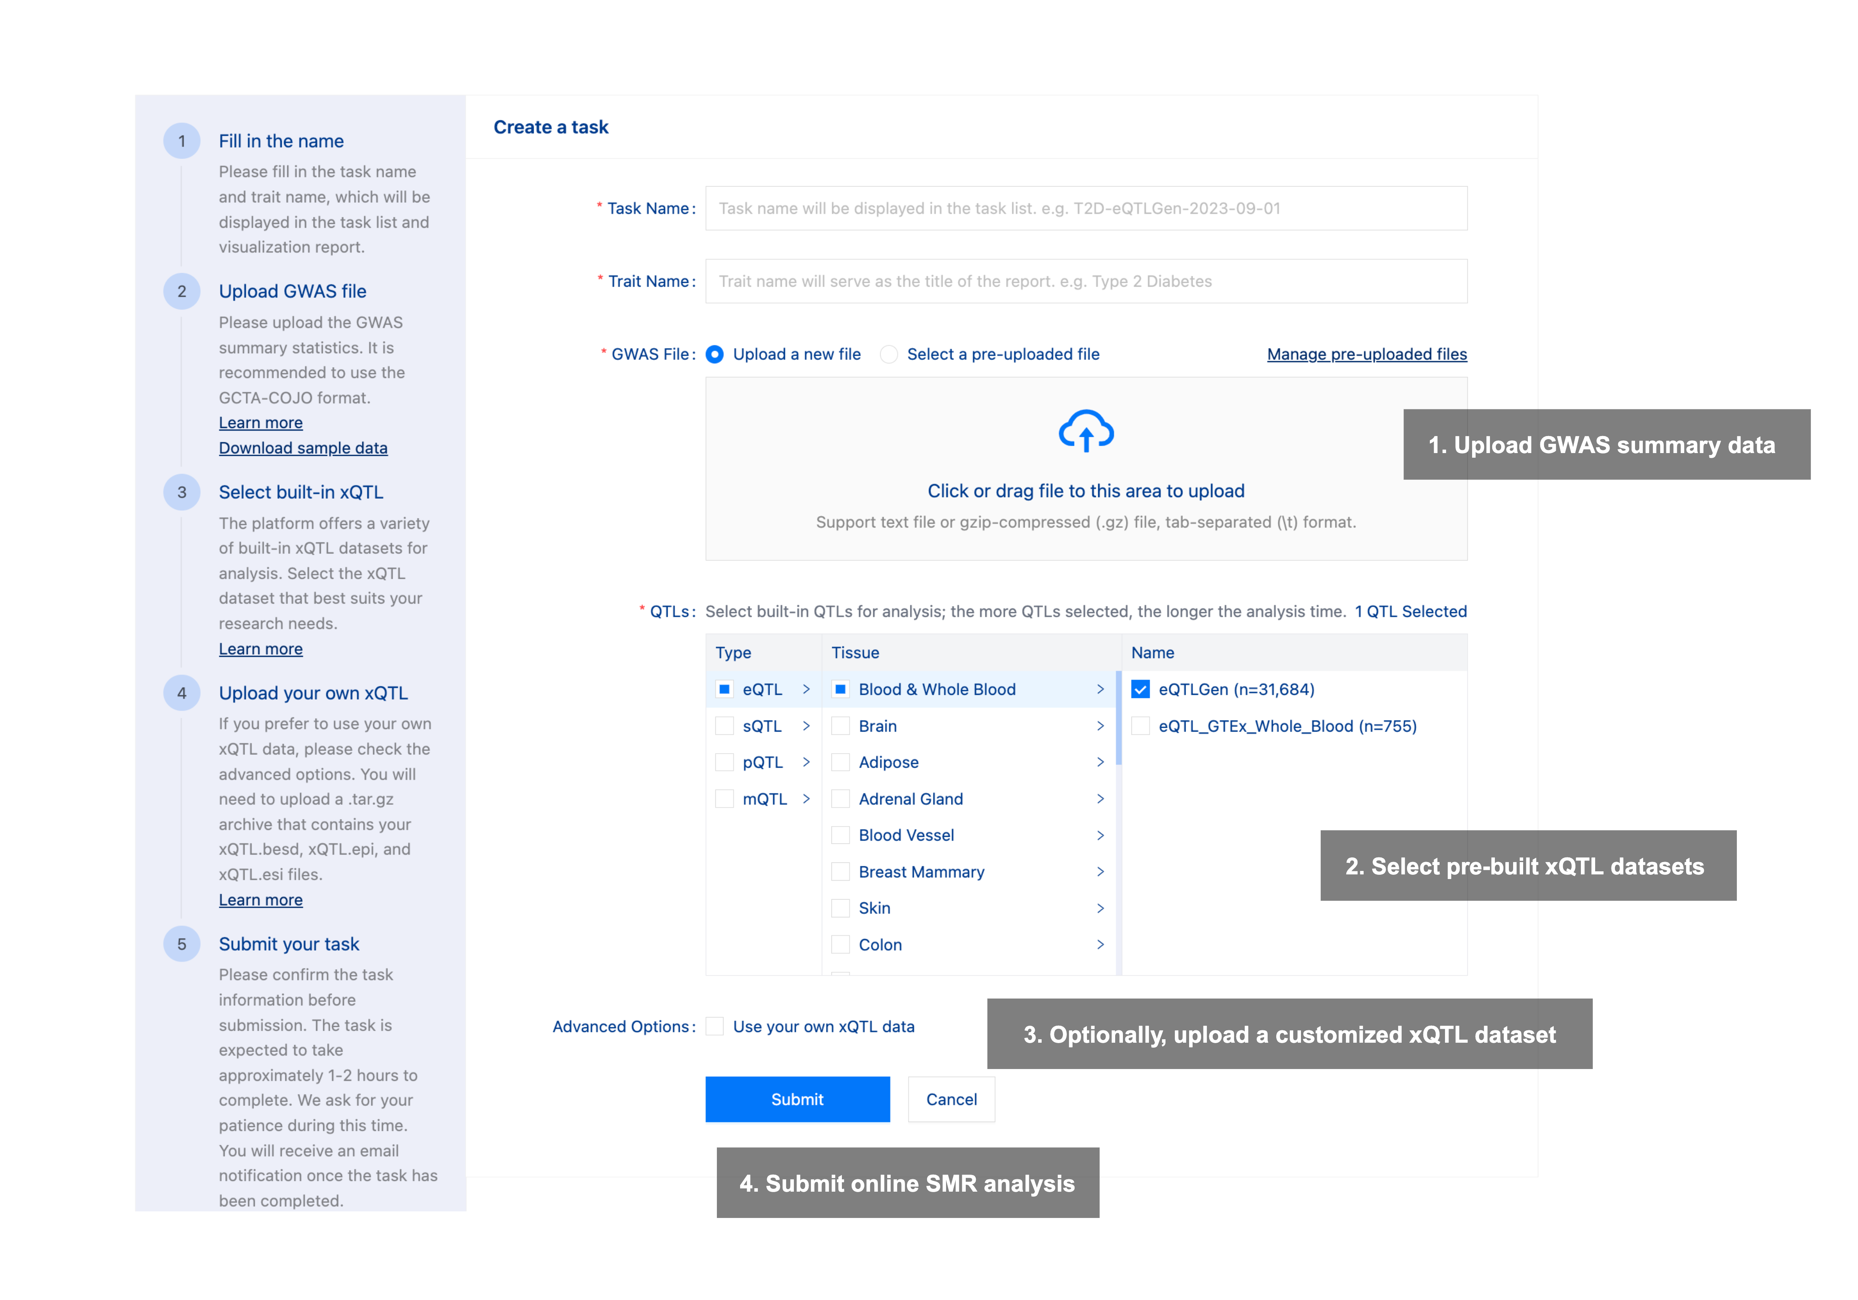Open Manage pre-uploaded files link
The image size is (1858, 1300).
[x=1366, y=354]
